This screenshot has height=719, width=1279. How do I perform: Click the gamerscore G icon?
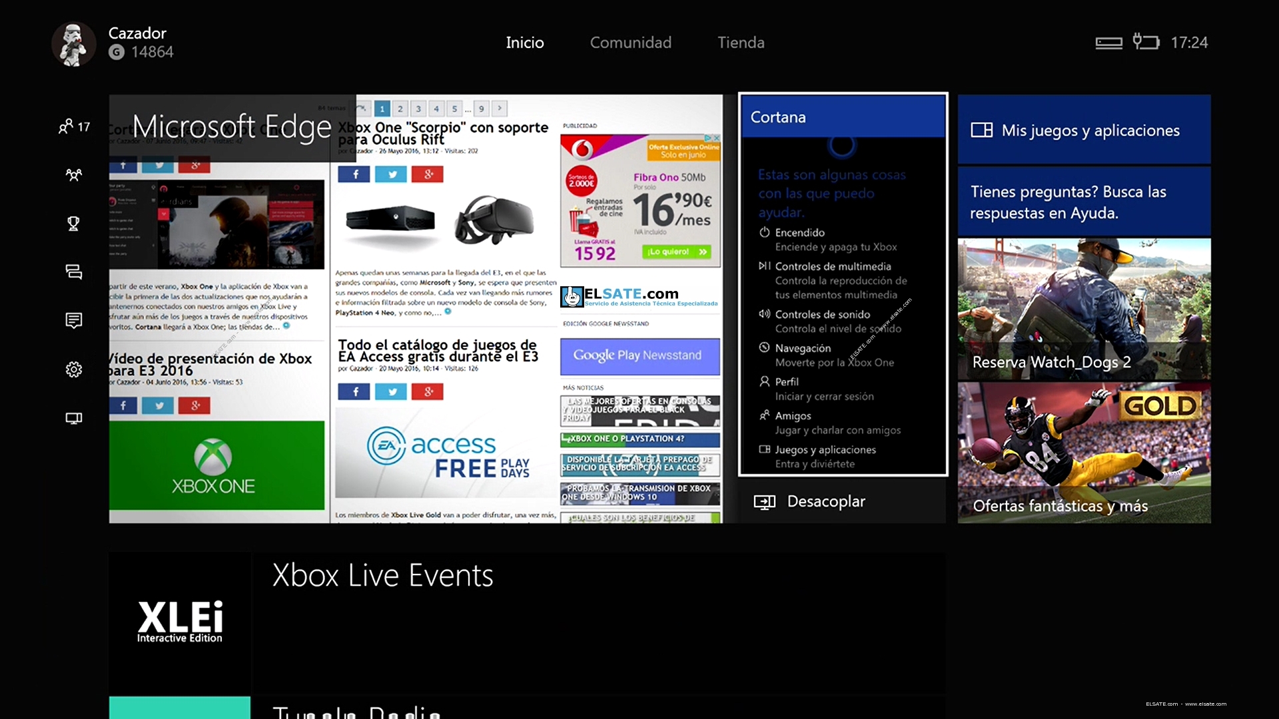(117, 52)
